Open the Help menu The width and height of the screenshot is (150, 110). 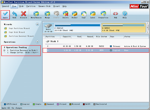64,6
